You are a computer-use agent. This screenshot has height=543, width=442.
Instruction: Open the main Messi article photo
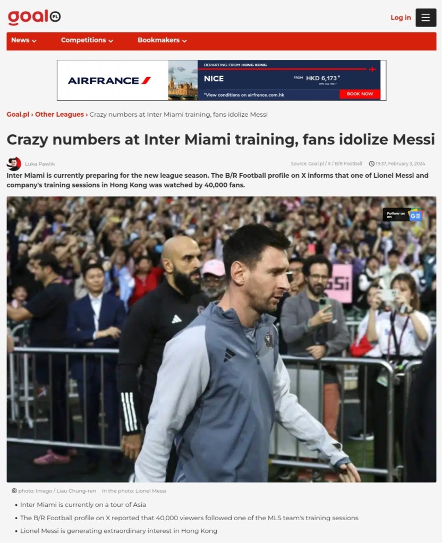click(221, 339)
